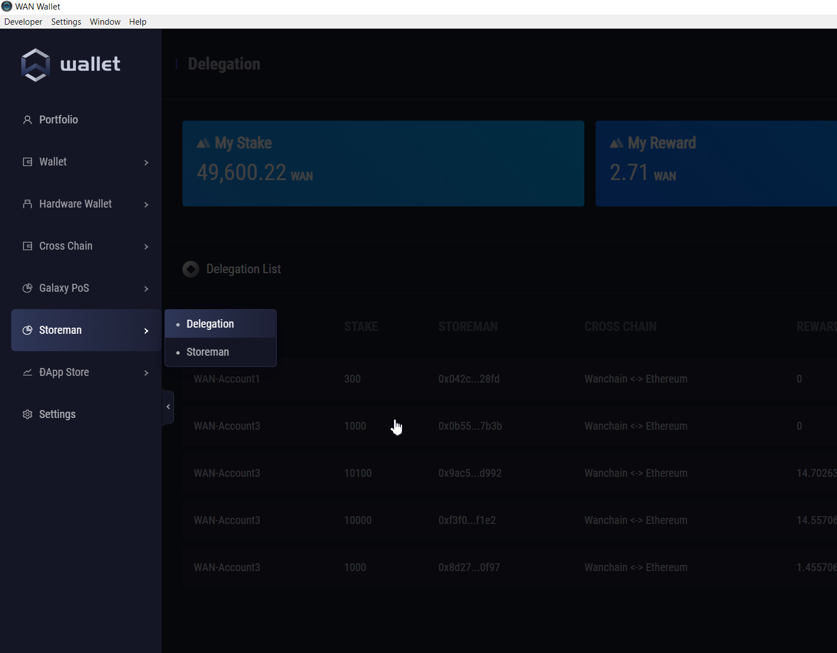This screenshot has width=837, height=653.
Task: Click the Hardware Wallet device icon
Action: [27, 204]
